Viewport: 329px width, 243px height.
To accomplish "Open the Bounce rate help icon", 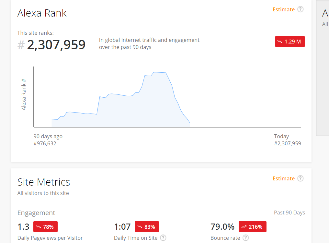I will click(x=246, y=238).
